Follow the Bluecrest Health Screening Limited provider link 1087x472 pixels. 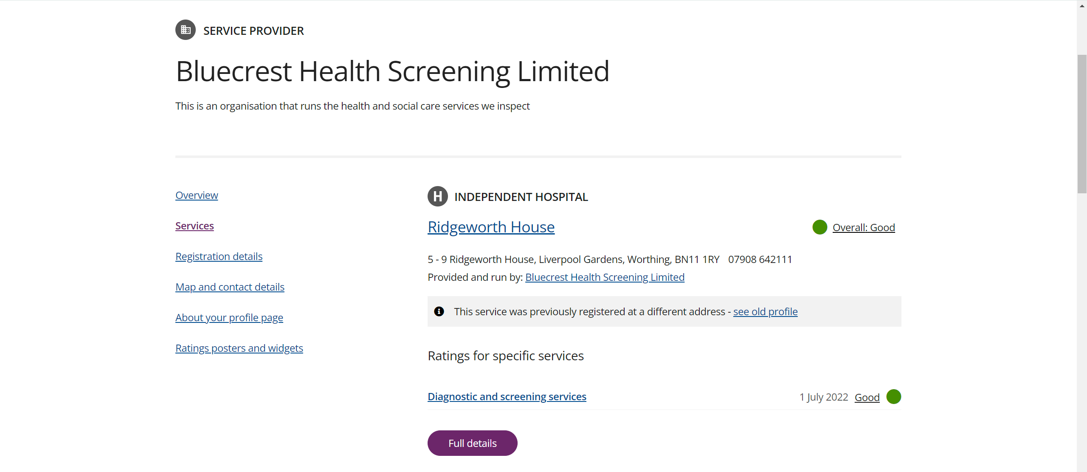coord(605,277)
